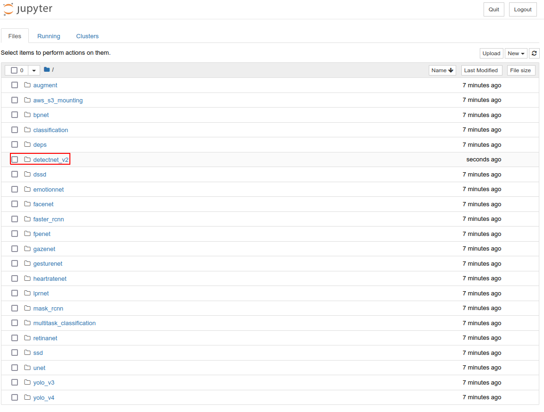Sort by Last Modified
Image resolution: width=544 pixels, height=412 pixels.
[481, 70]
